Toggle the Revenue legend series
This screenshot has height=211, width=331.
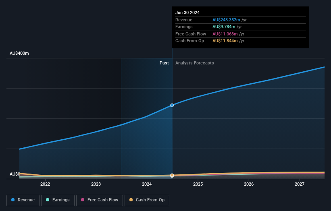coord(23,200)
